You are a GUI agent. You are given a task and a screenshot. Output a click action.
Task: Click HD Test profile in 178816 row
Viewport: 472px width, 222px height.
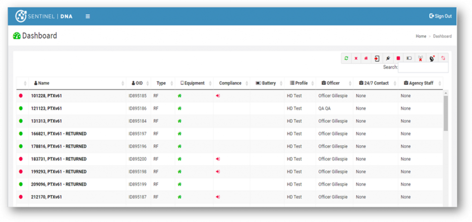tap(294, 146)
